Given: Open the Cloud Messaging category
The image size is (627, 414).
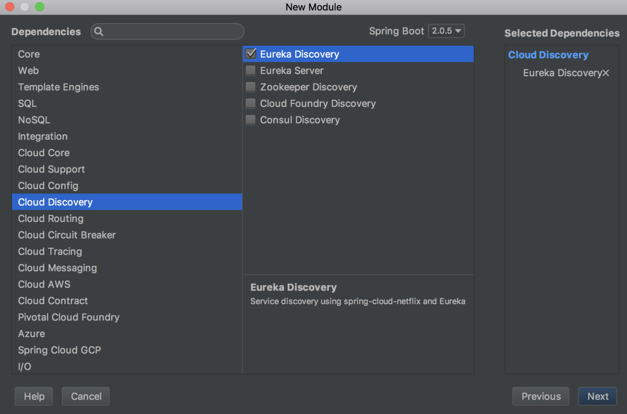Looking at the screenshot, I should pyautogui.click(x=127, y=267).
